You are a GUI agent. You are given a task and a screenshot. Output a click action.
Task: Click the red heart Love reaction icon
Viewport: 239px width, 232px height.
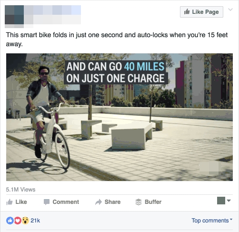[18, 221]
